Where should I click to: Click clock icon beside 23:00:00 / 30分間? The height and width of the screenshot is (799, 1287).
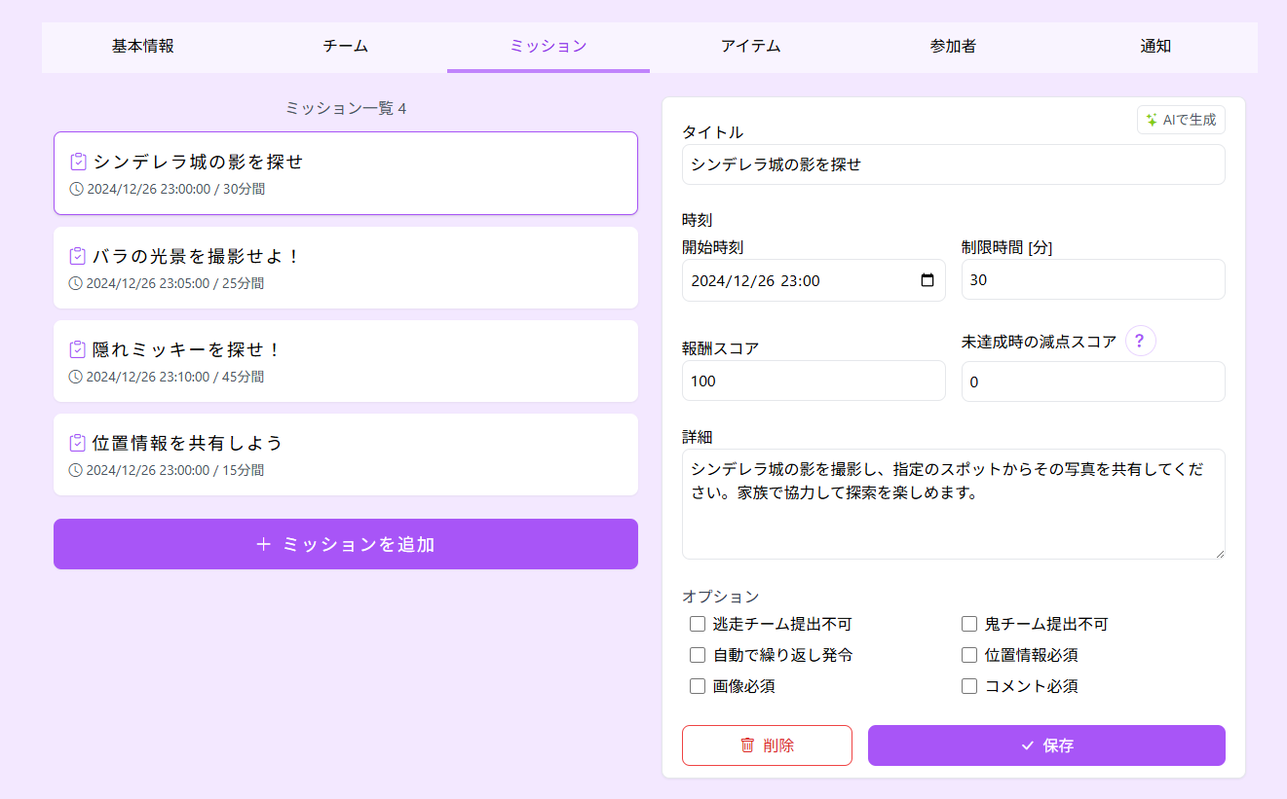pos(77,189)
